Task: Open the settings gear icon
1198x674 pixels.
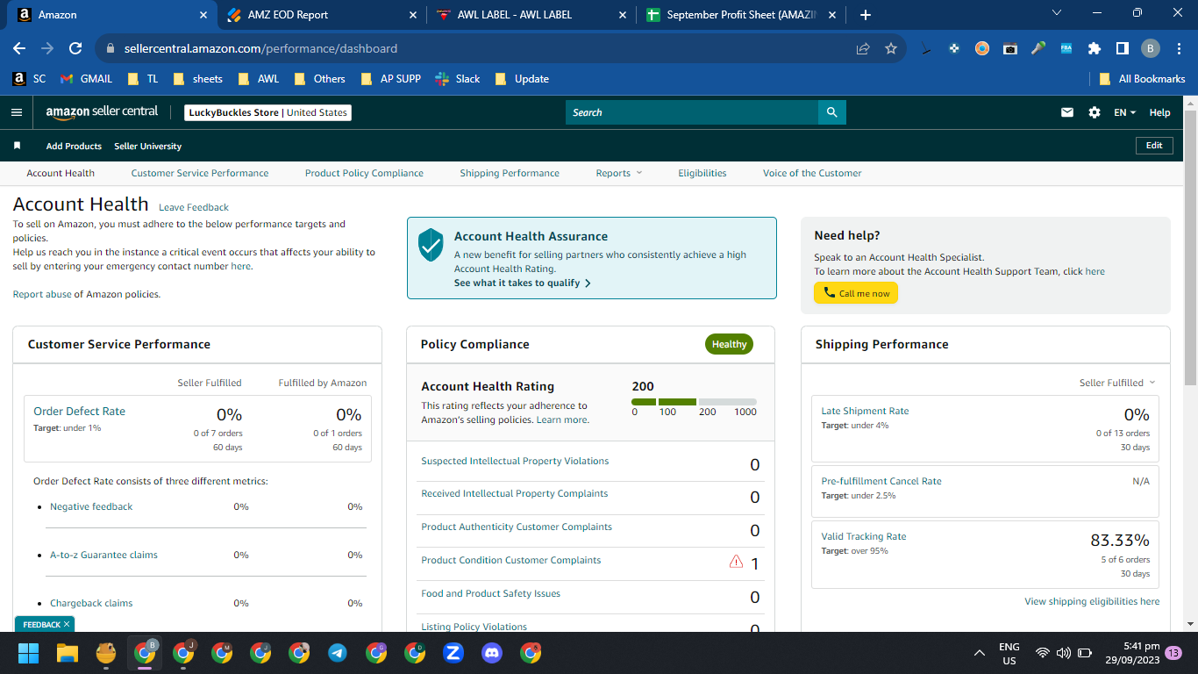Action: tap(1094, 112)
